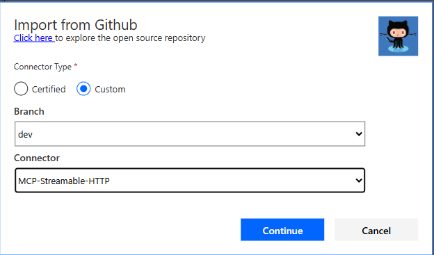Click the 'Branch' field label
434x255 pixels.
(x=29, y=111)
